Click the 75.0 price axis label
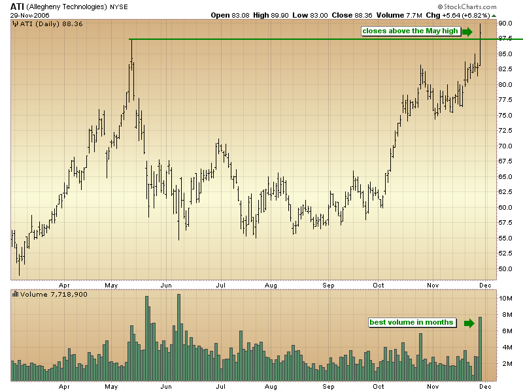The width and height of the screenshot is (523, 392). click(x=505, y=116)
